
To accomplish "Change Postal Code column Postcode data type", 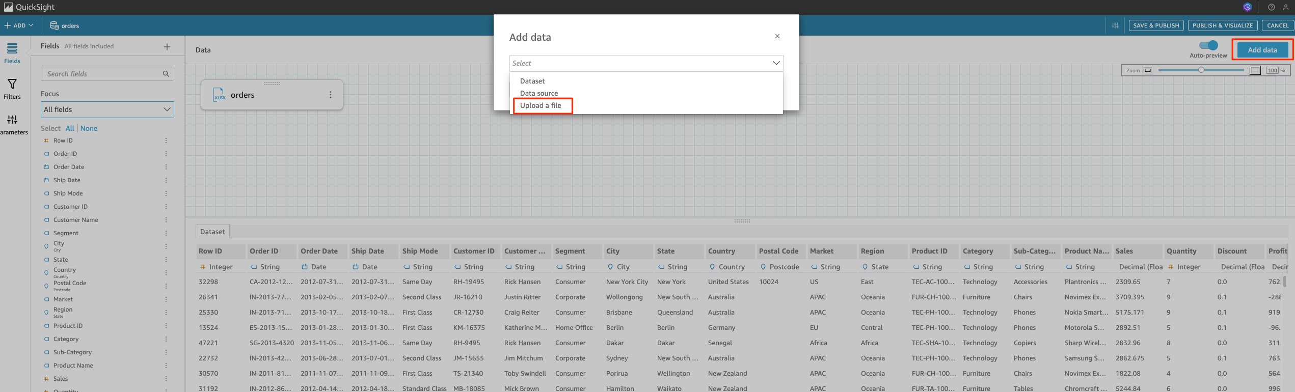I will (779, 267).
